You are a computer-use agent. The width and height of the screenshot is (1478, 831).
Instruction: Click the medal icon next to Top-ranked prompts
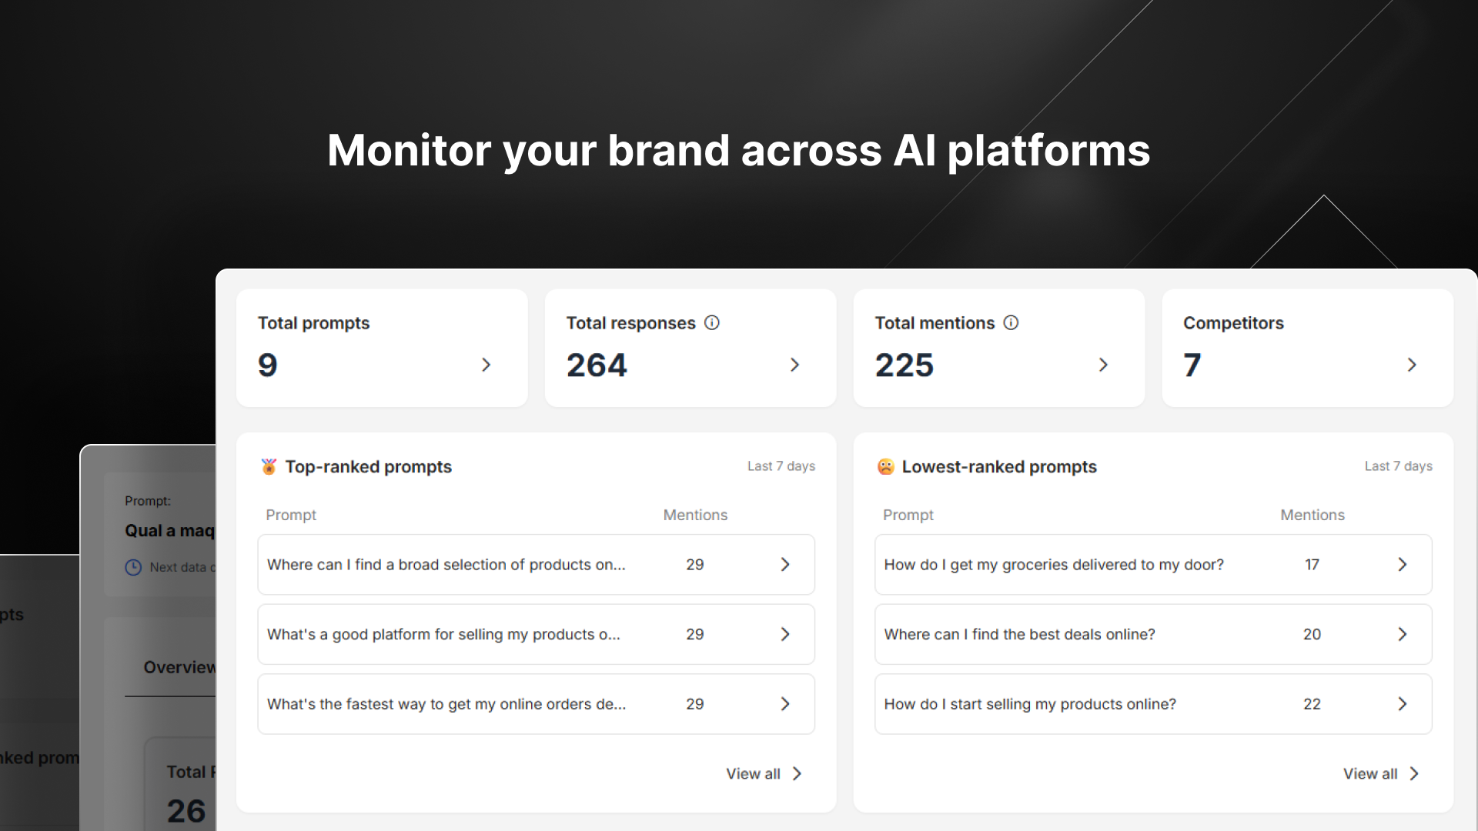tap(269, 467)
